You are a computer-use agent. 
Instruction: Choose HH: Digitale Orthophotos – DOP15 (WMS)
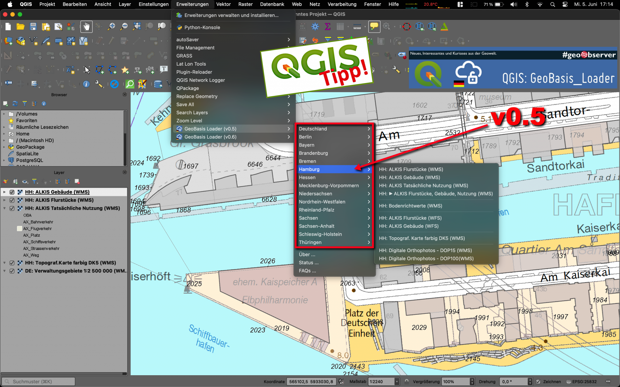pos(425,250)
